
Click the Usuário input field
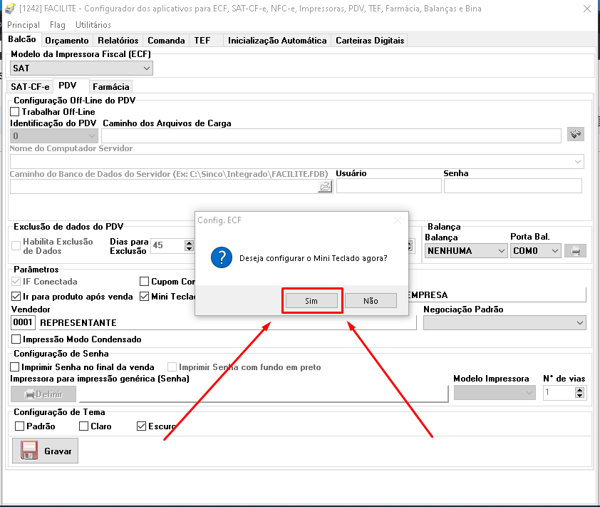389,186
